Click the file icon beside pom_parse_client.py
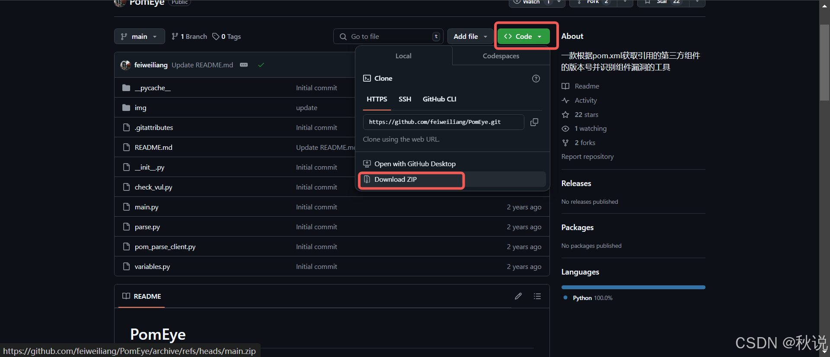Image resolution: width=830 pixels, height=357 pixels. tap(126, 246)
